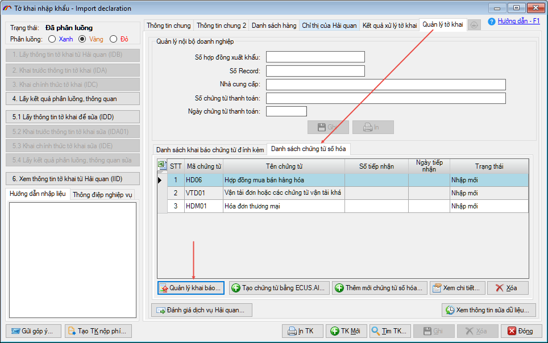This screenshot has height=343, width=548.
Task: Click the Gửi góp ý button
Action: [x=34, y=331]
